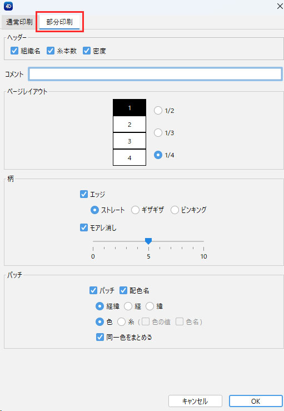Switch to the 通常印刷 tab
This screenshot has width=284, height=411.
point(19,22)
